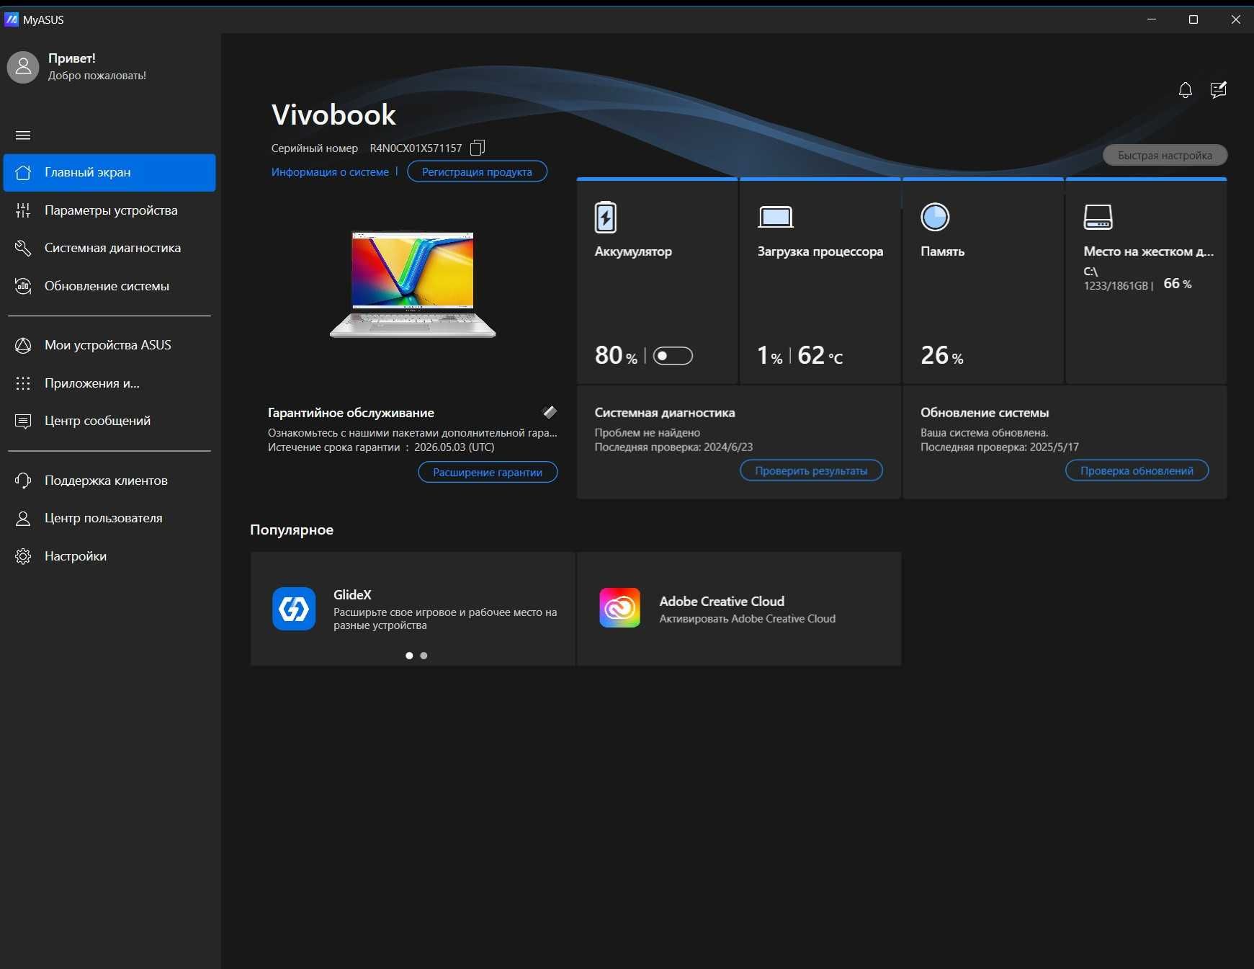This screenshot has width=1254, height=969.
Task: Open Поддержка клиентов
Action: pos(109,481)
